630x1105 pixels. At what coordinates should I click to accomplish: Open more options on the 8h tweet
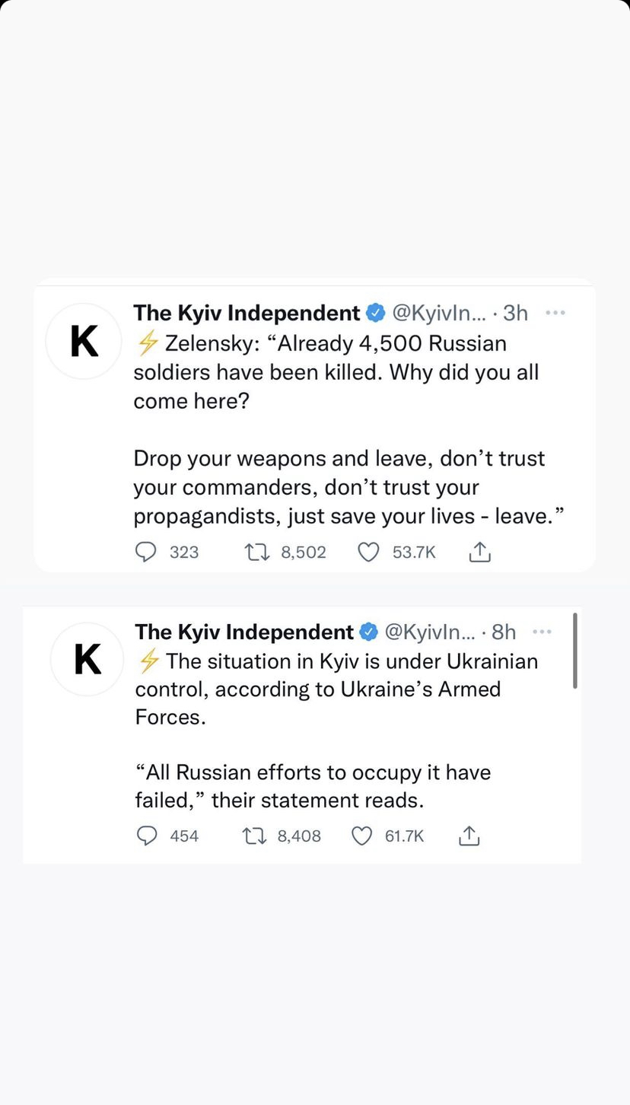pyautogui.click(x=542, y=632)
